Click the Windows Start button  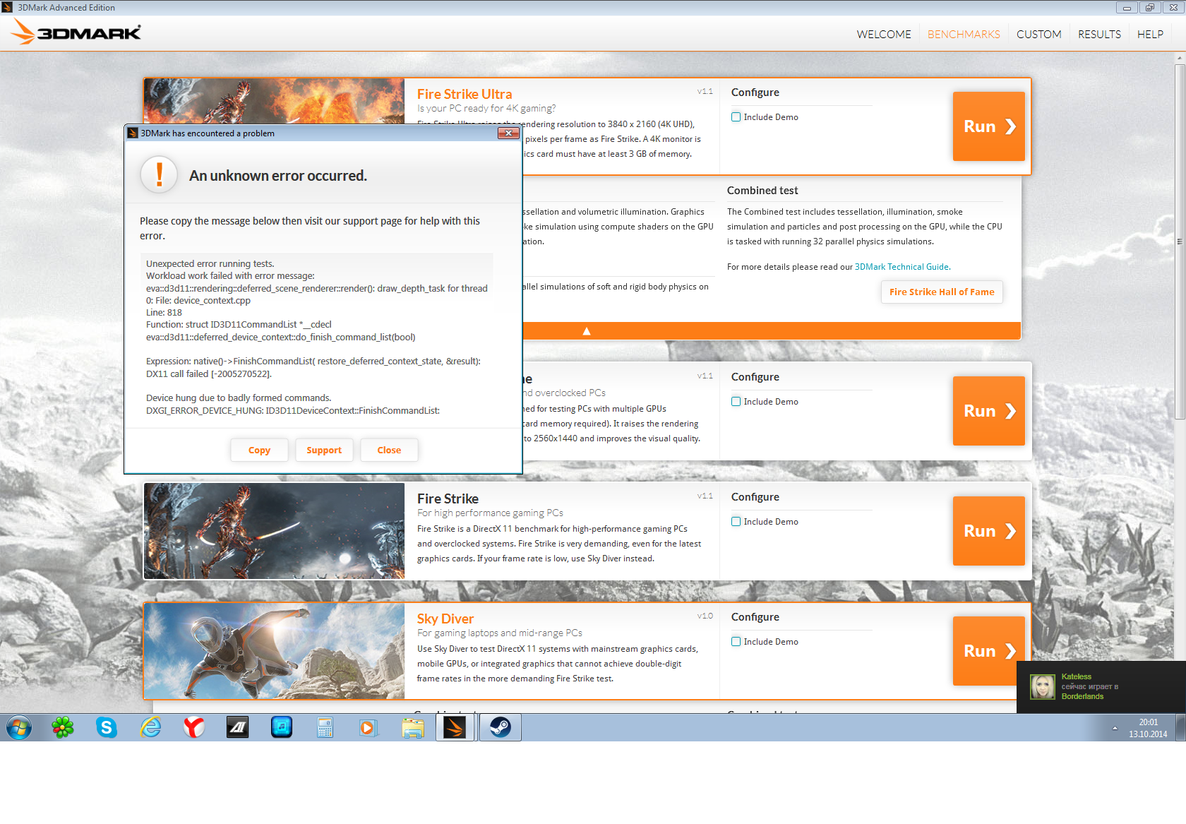pos(19,727)
